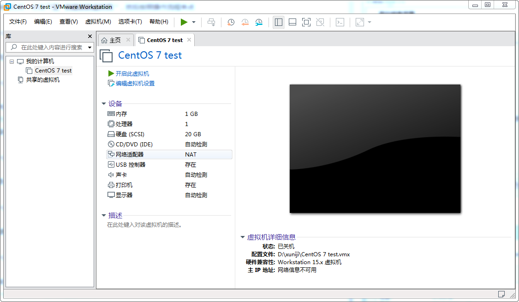Screen dimensions: 519x302
Task: Select CentOS 7 test in library tree
Action: click(x=54, y=71)
